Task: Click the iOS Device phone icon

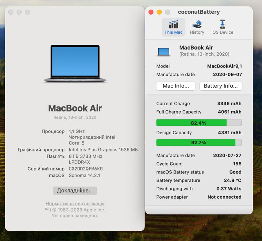Action: click(x=222, y=24)
